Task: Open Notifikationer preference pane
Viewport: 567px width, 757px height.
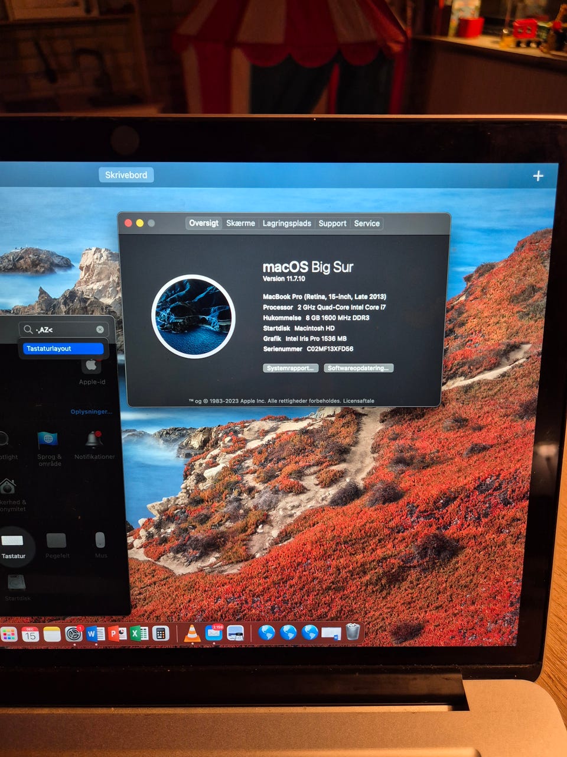Action: click(94, 445)
